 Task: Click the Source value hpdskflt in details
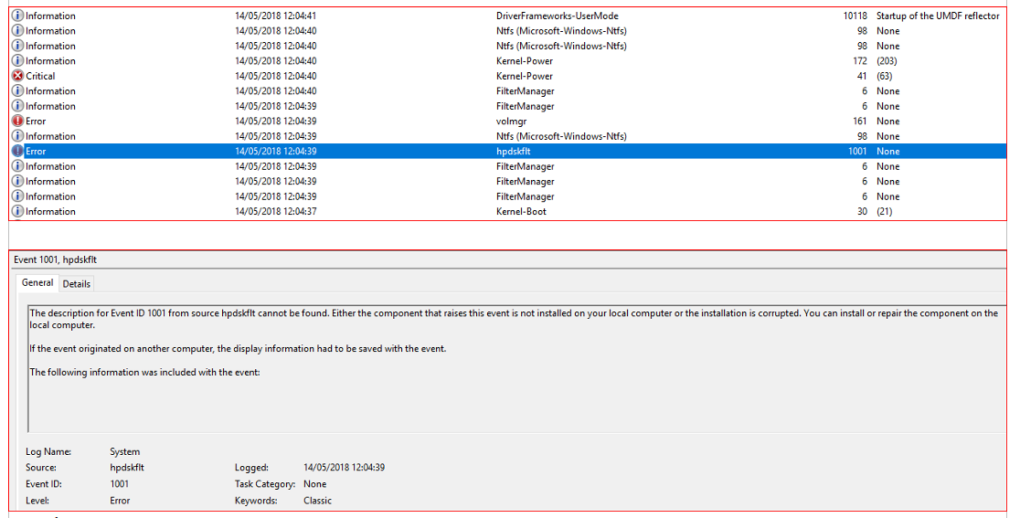[x=127, y=468]
